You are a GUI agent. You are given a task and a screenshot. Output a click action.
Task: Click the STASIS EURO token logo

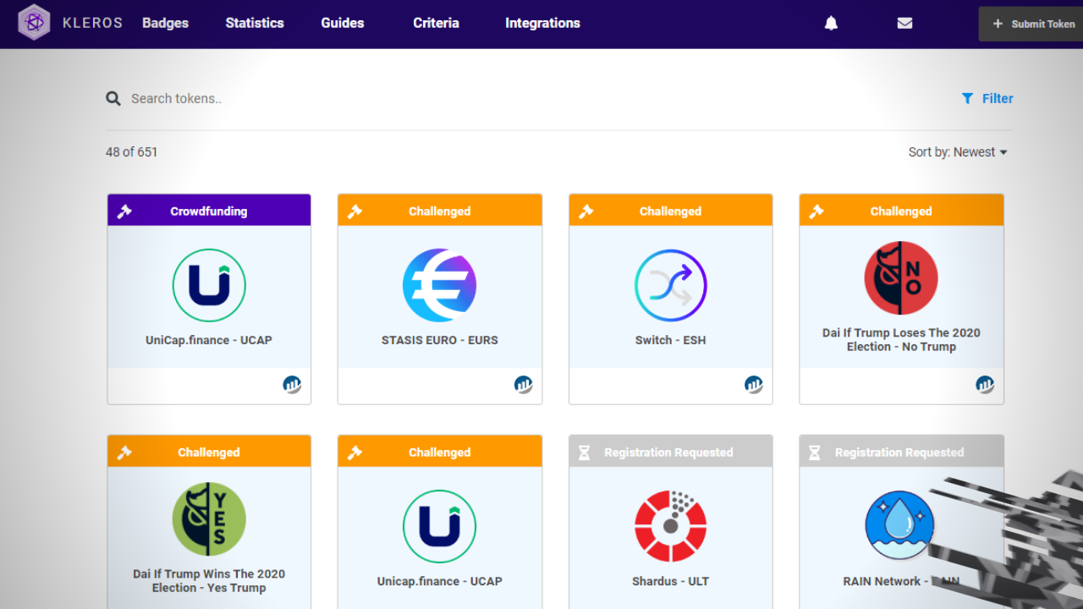point(440,285)
